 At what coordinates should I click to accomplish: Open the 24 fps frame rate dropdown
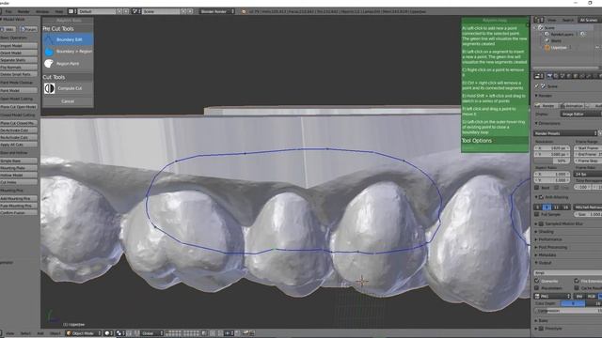tap(587, 174)
